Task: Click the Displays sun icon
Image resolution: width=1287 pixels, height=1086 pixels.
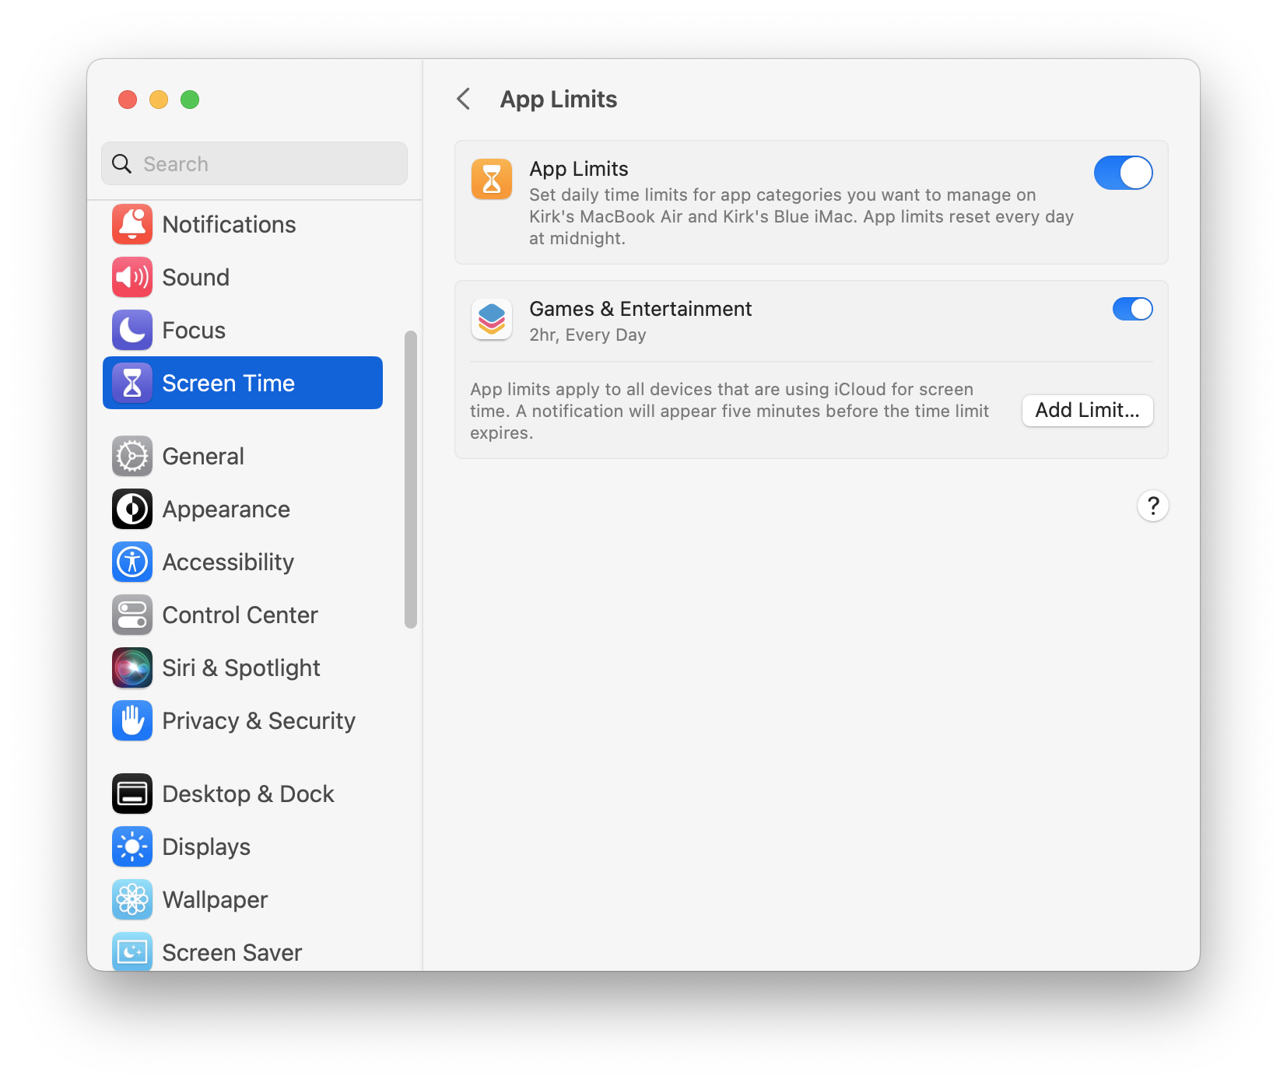Action: pyautogui.click(x=132, y=847)
